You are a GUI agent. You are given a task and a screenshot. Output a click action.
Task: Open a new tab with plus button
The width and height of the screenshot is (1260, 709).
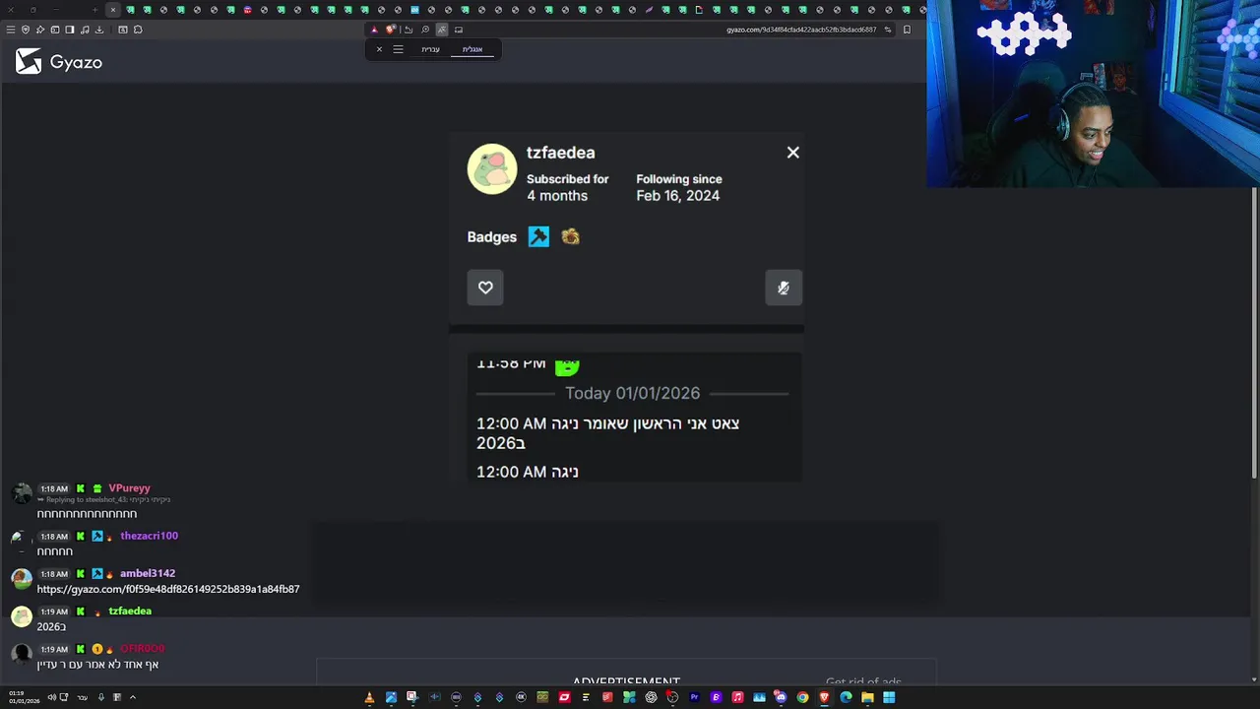[94, 10]
